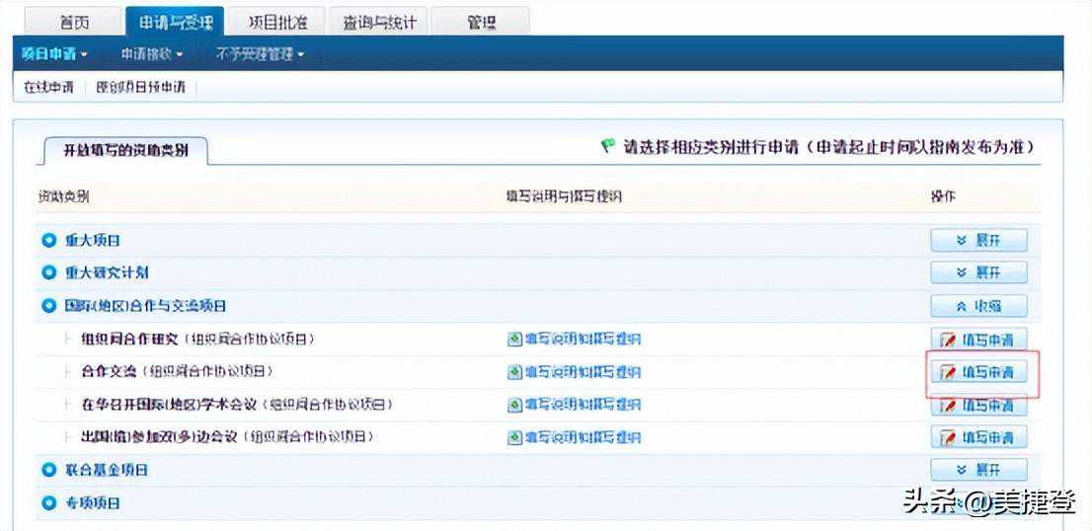Click document icon in 在华召开国际(地区)学术会议 row
The width and height of the screenshot is (1092, 531).
(x=514, y=405)
